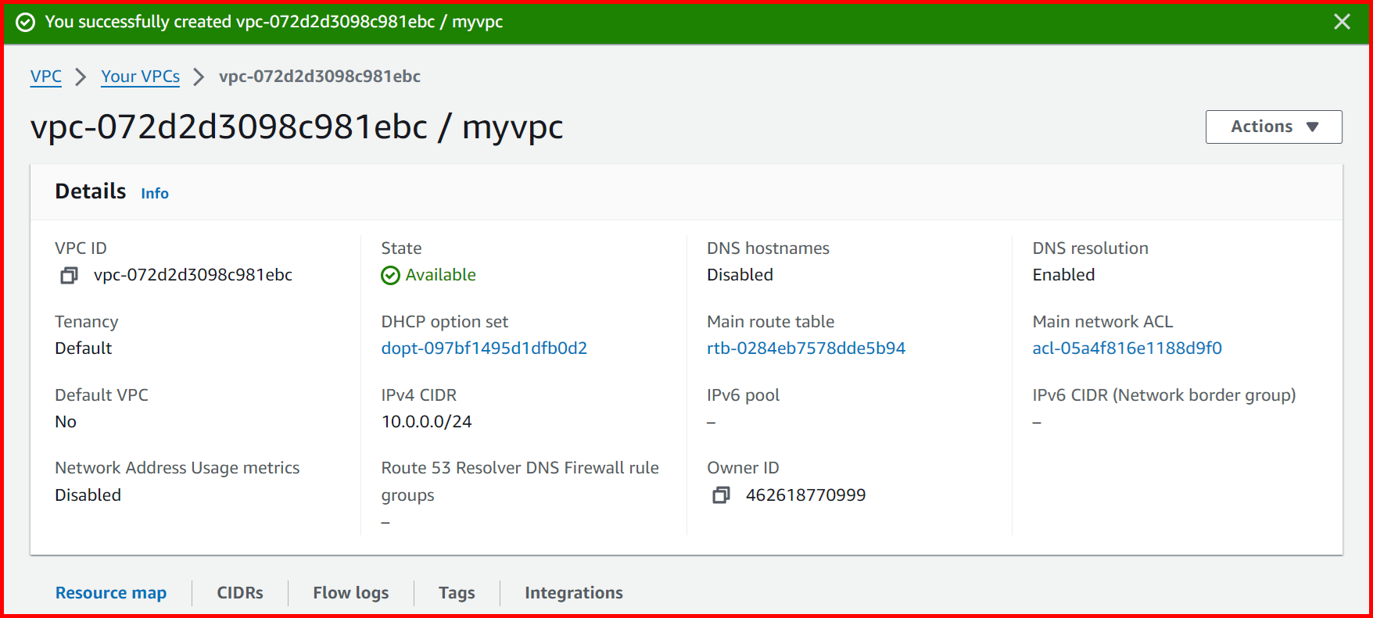
Task: Click the Actions dropdown arrow
Action: point(1313,127)
